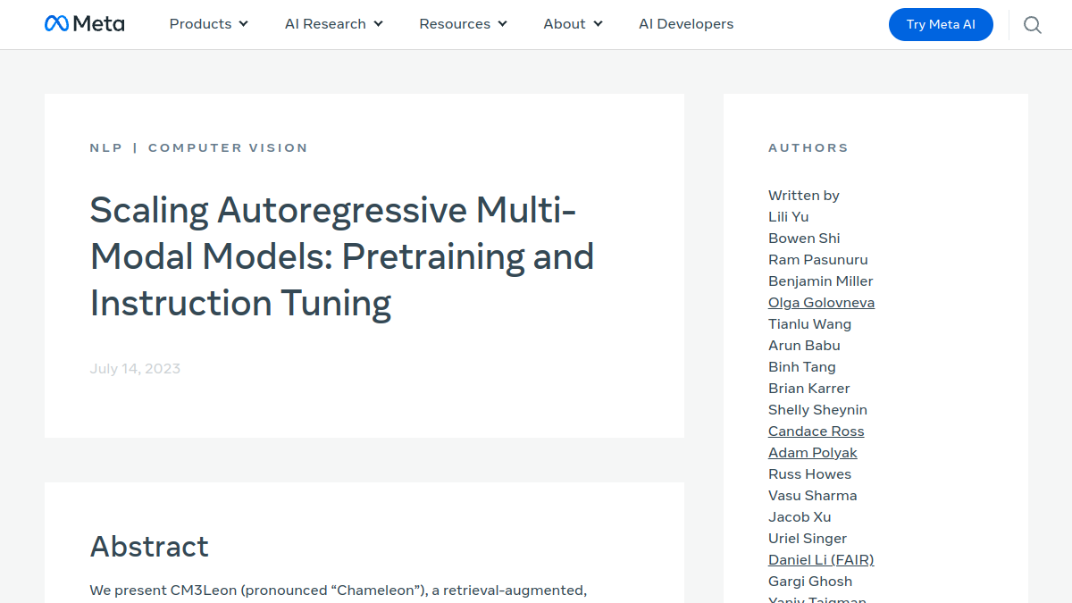Click author name Arun Babu

tap(804, 345)
